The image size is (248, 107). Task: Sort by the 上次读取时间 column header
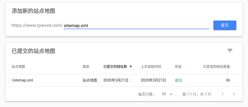click(151, 67)
